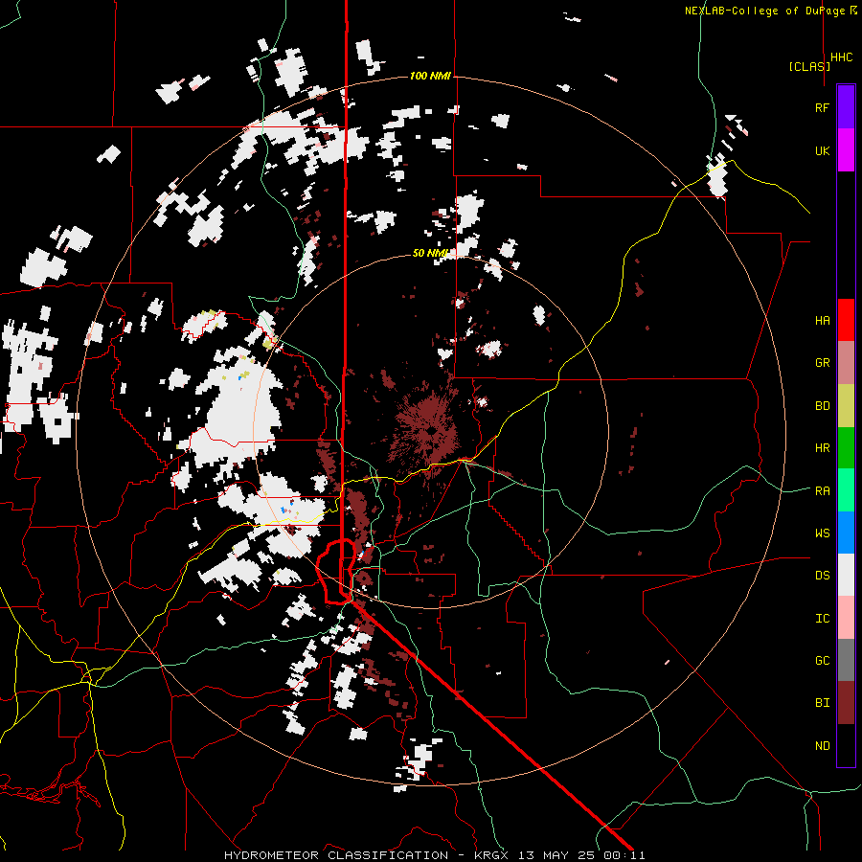The height and width of the screenshot is (862, 862).
Task: Click the RF purple legend swatch
Action: [846, 107]
